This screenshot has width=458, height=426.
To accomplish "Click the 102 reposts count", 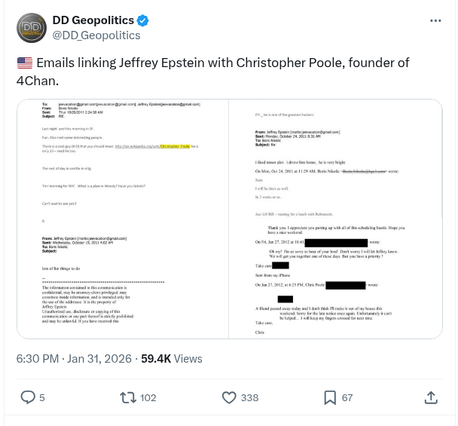I will tap(148, 397).
